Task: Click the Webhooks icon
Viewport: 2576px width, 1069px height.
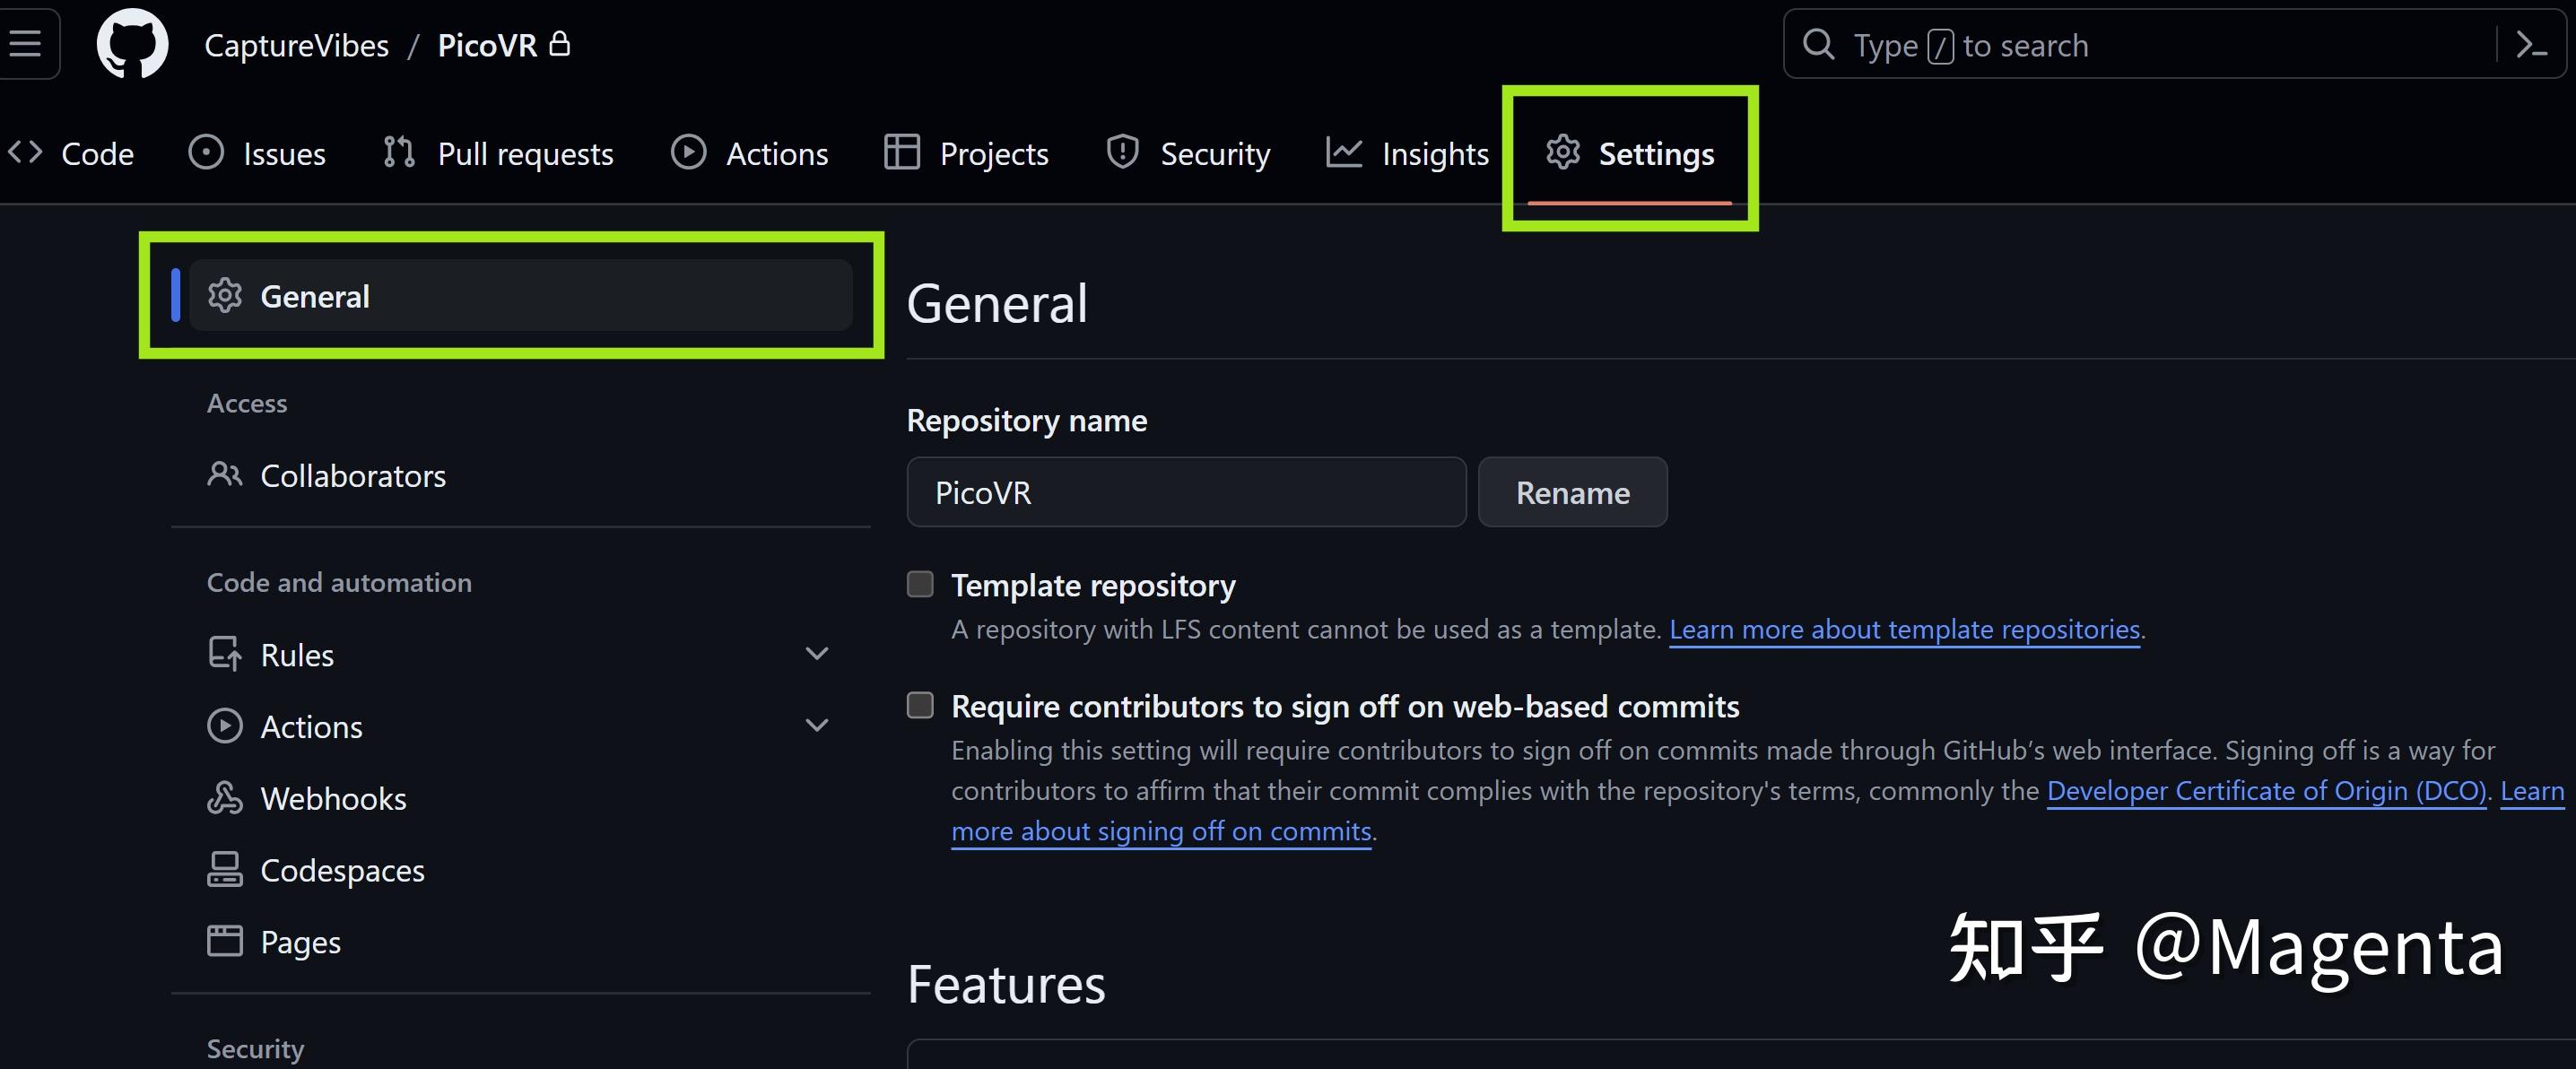Action: point(225,797)
